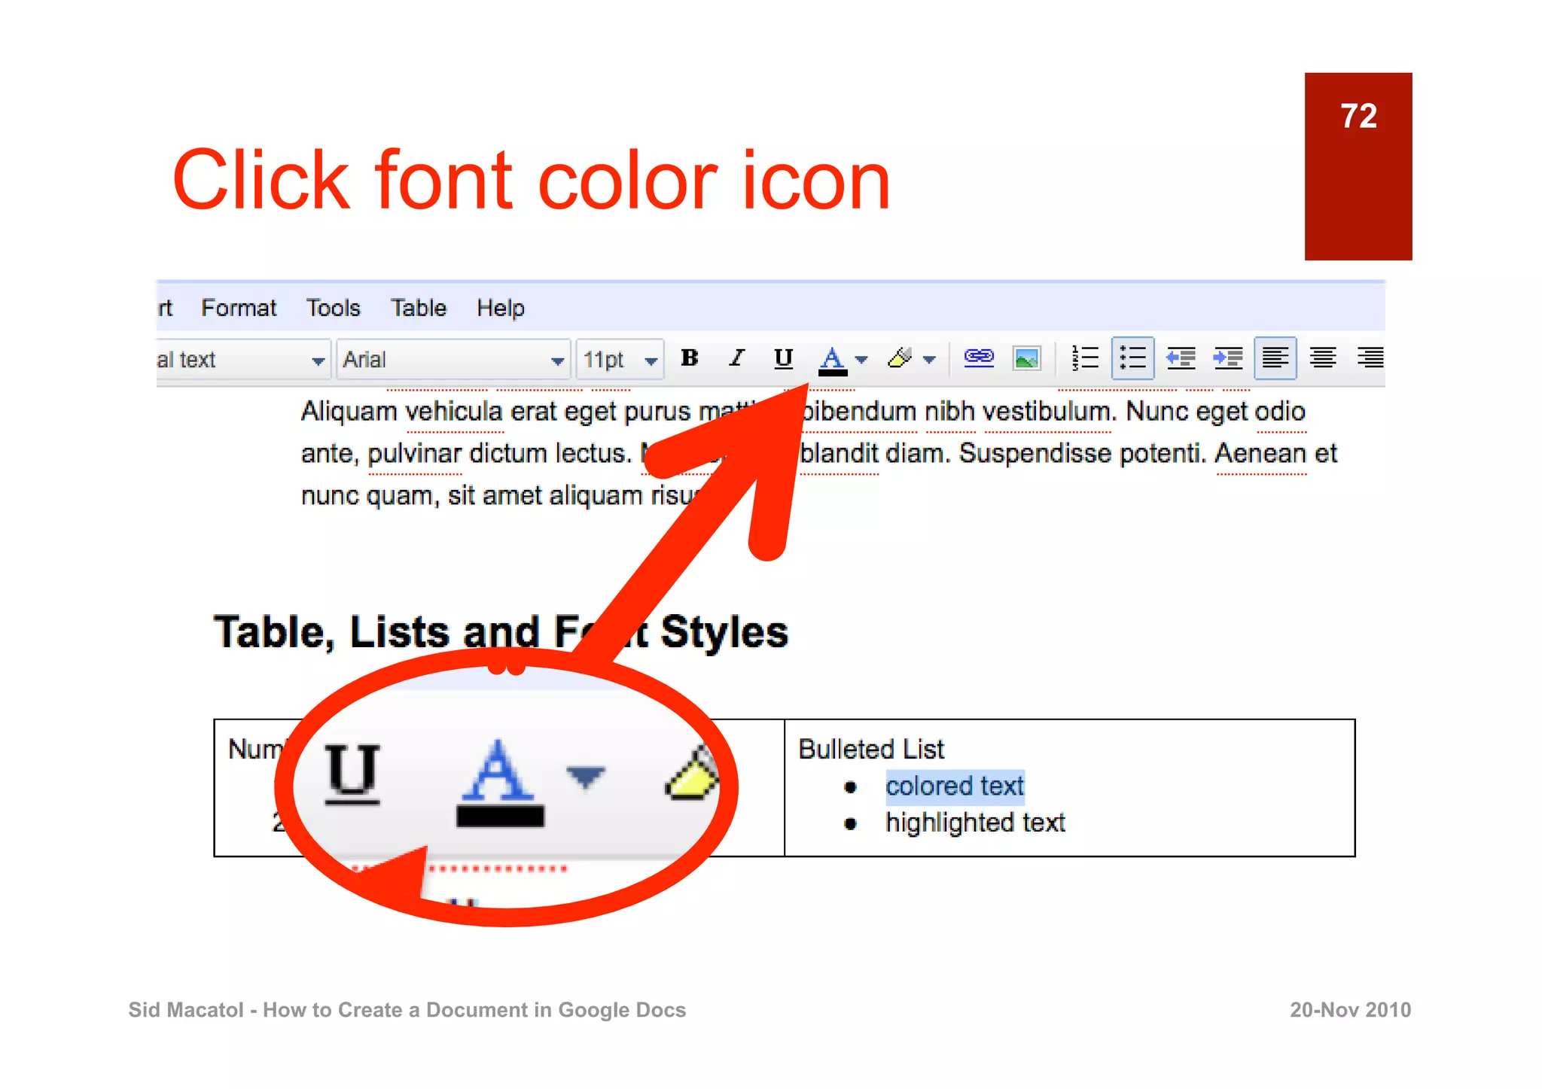Apply numbered list formatting
The height and width of the screenshot is (1089, 1542).
pyautogui.click(x=1085, y=358)
